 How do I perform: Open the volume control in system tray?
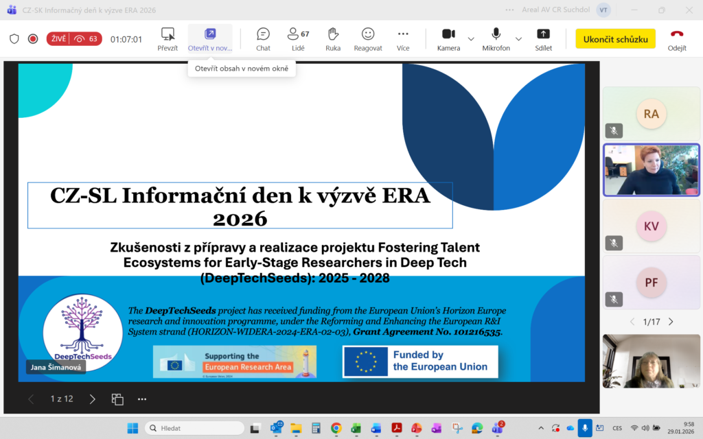tap(645, 427)
